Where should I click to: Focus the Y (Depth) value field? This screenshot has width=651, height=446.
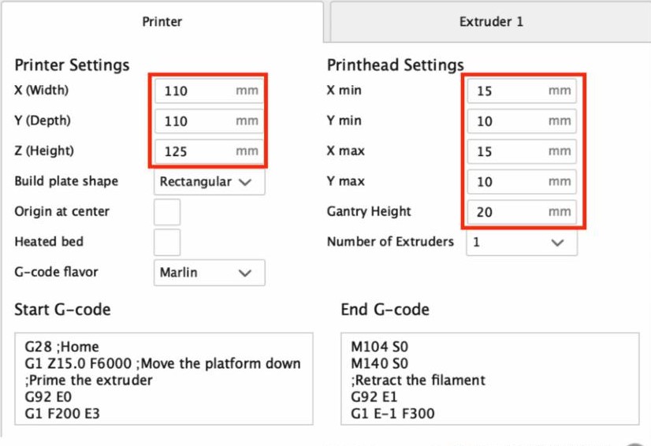coord(210,121)
